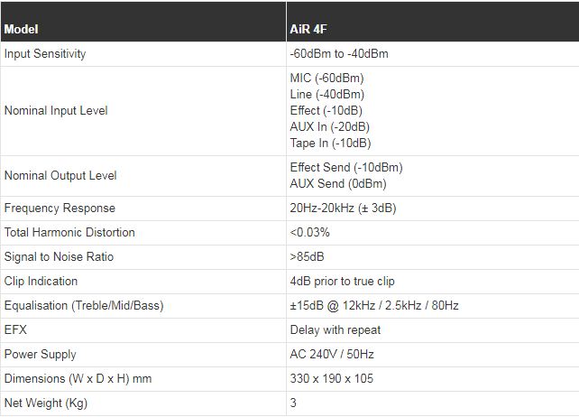This screenshot has height=417, width=579.
Task: Click the "AC 240V / 50Hz" value
Action: [333, 354]
